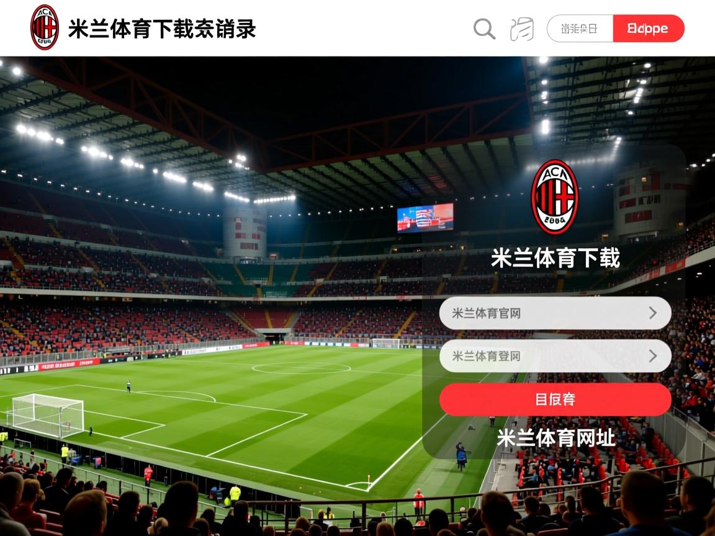Viewport: 715px width, 536px height.
Task: Click the center circle of the pitch
Action: coord(301,368)
